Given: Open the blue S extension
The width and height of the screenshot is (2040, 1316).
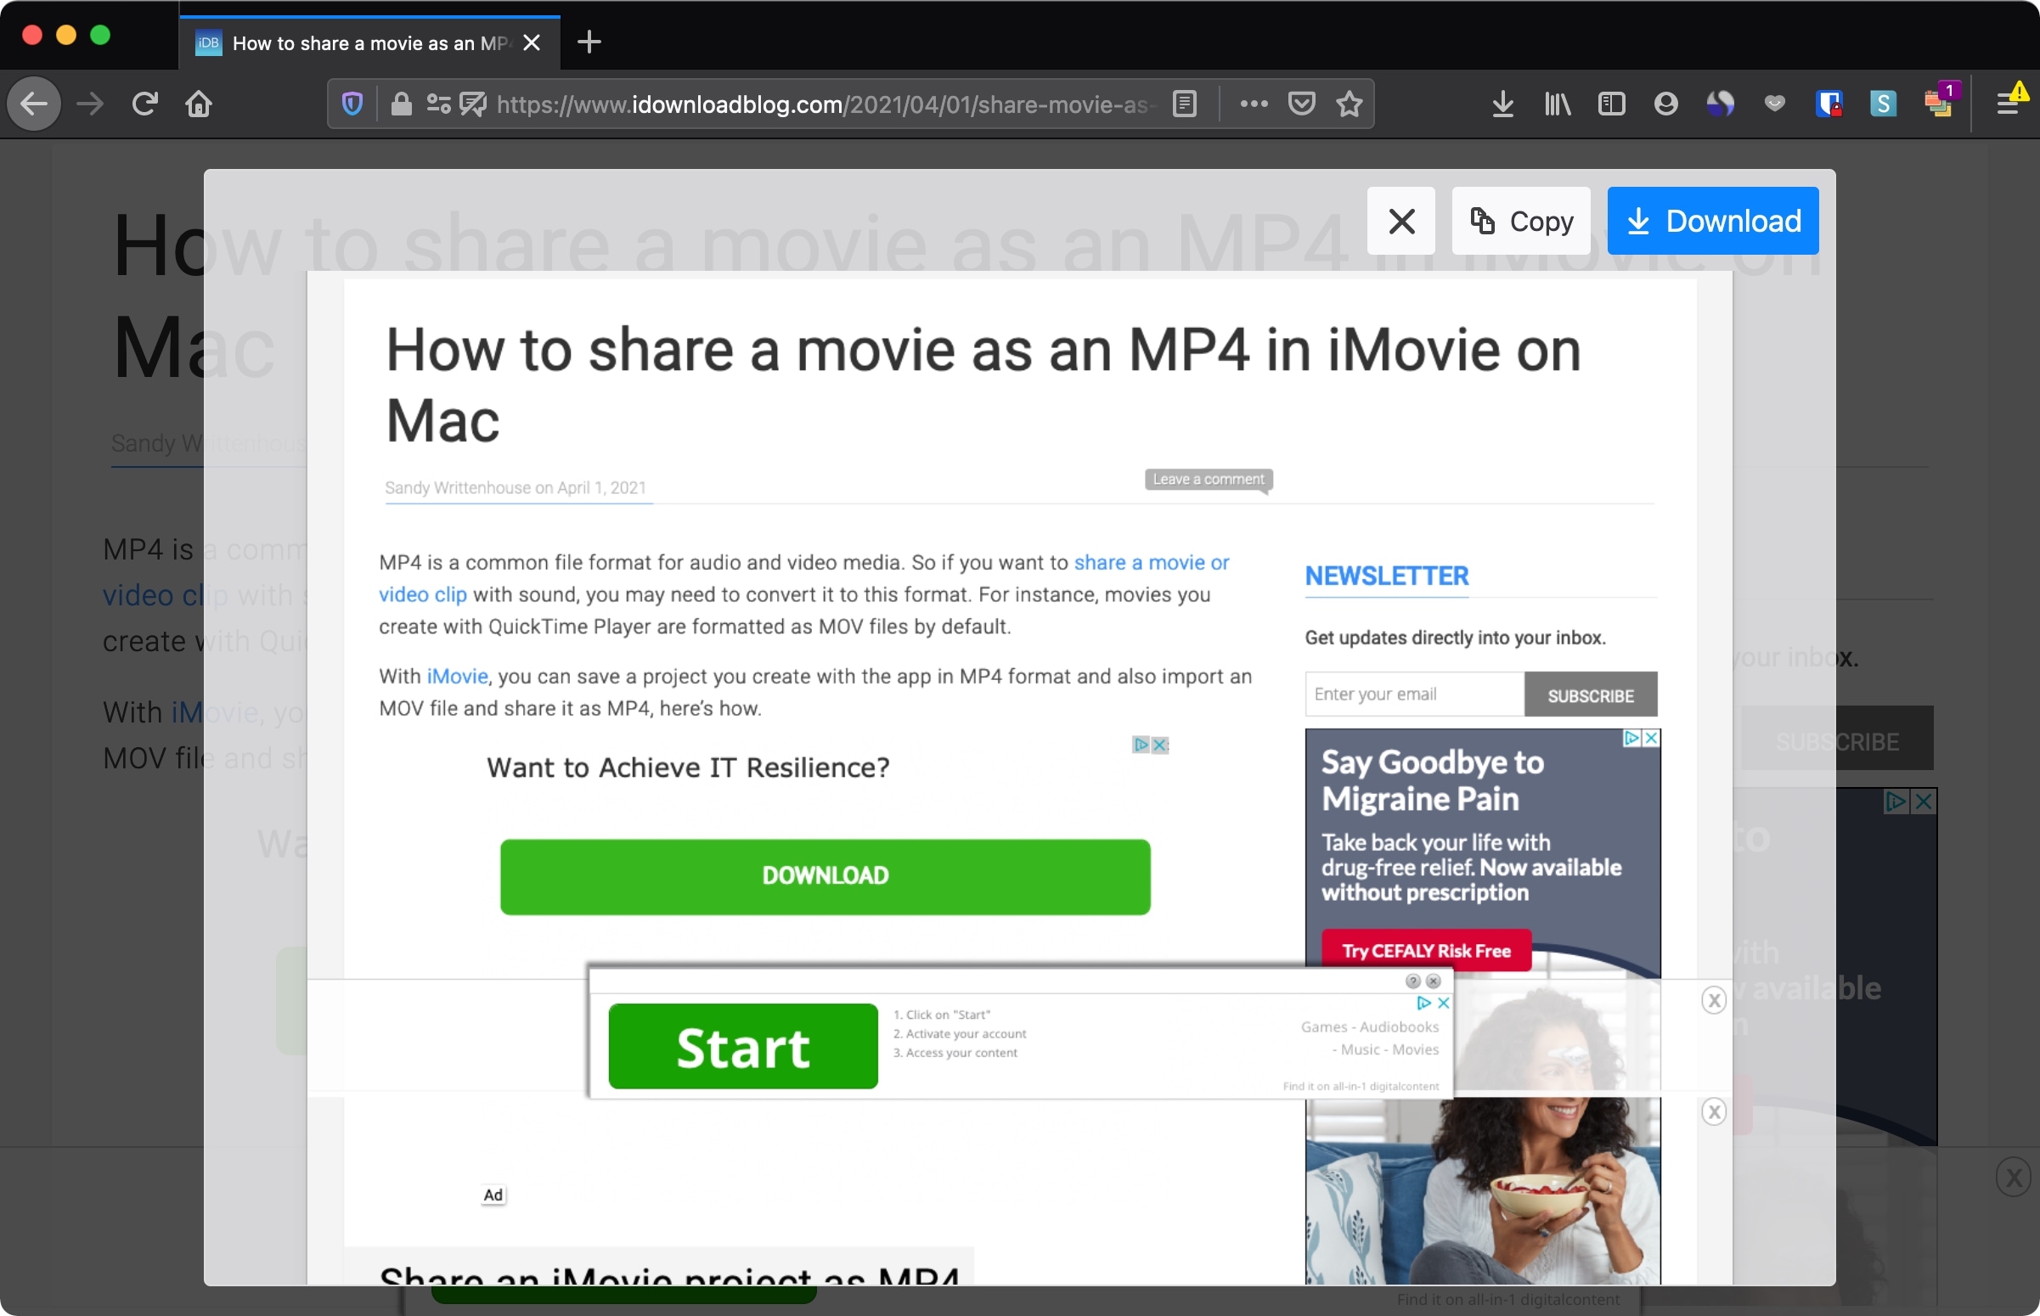Looking at the screenshot, I should pos(1884,104).
